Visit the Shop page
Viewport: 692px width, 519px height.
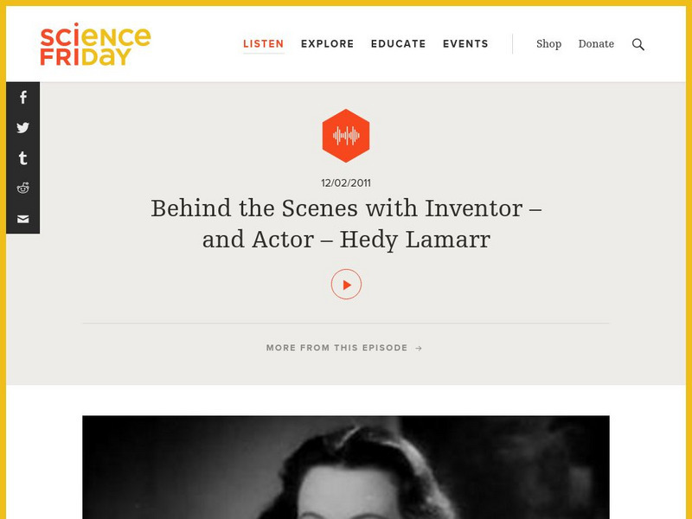coord(549,44)
